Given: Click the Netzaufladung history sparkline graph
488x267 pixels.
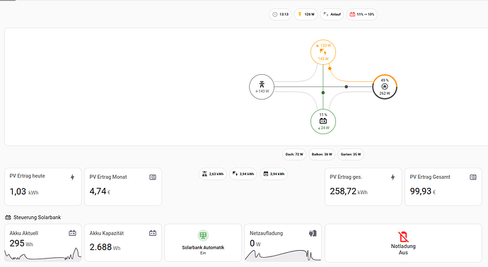Looking at the screenshot, I should pos(283,255).
